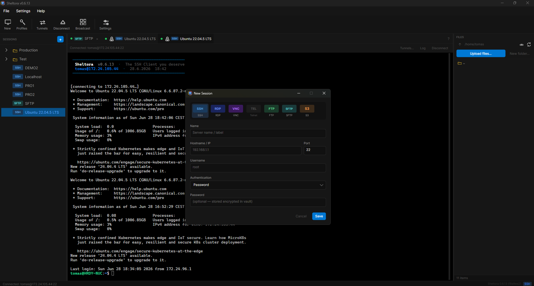Image resolution: width=534 pixels, height=286 pixels.
Task: Go up one folder in Files panel
Action: click(x=460, y=44)
